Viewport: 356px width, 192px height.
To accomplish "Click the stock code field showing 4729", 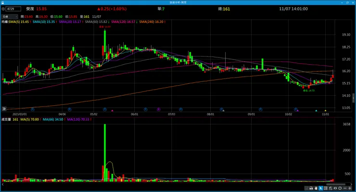I will [13, 9].
